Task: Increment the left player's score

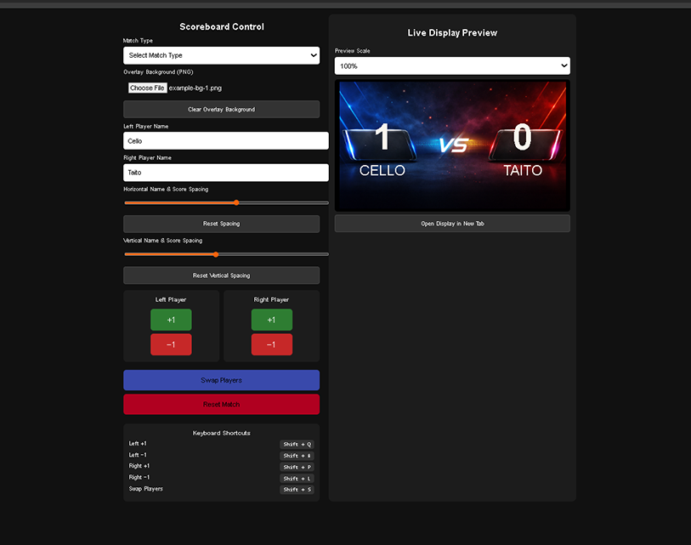Action: click(171, 320)
